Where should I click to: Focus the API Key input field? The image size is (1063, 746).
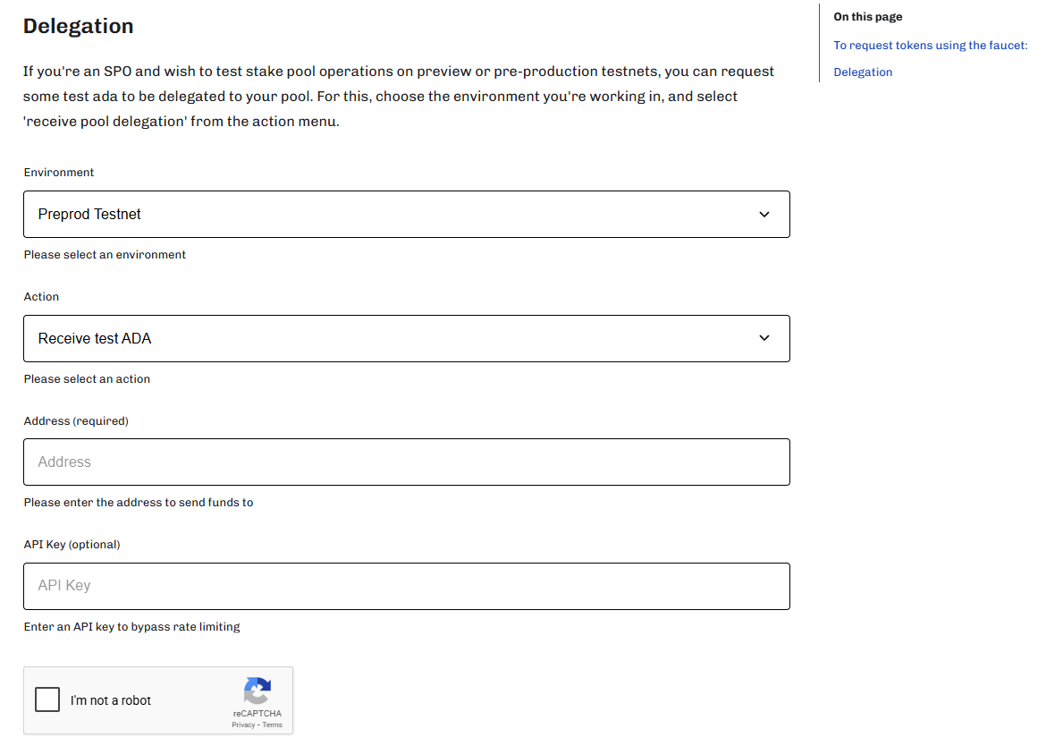tap(406, 586)
